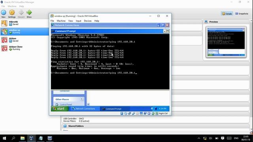
Task: Click the Shared folders section header
Action: [155, 126]
